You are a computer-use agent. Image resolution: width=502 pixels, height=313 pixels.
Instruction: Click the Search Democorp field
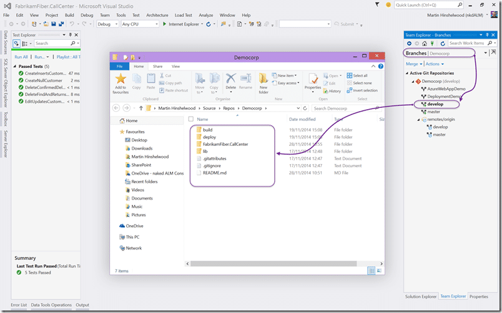coord(347,108)
